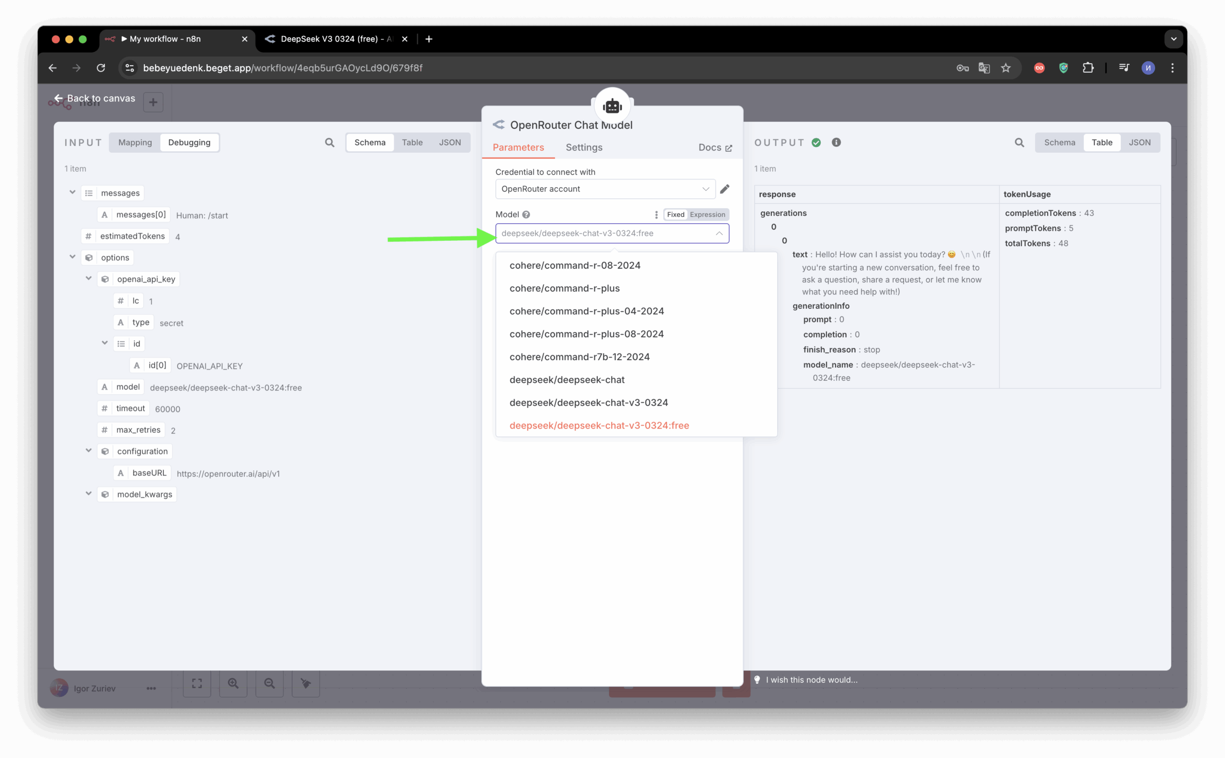Collapse the messages tree node
This screenshot has height=758, width=1225.
point(72,192)
